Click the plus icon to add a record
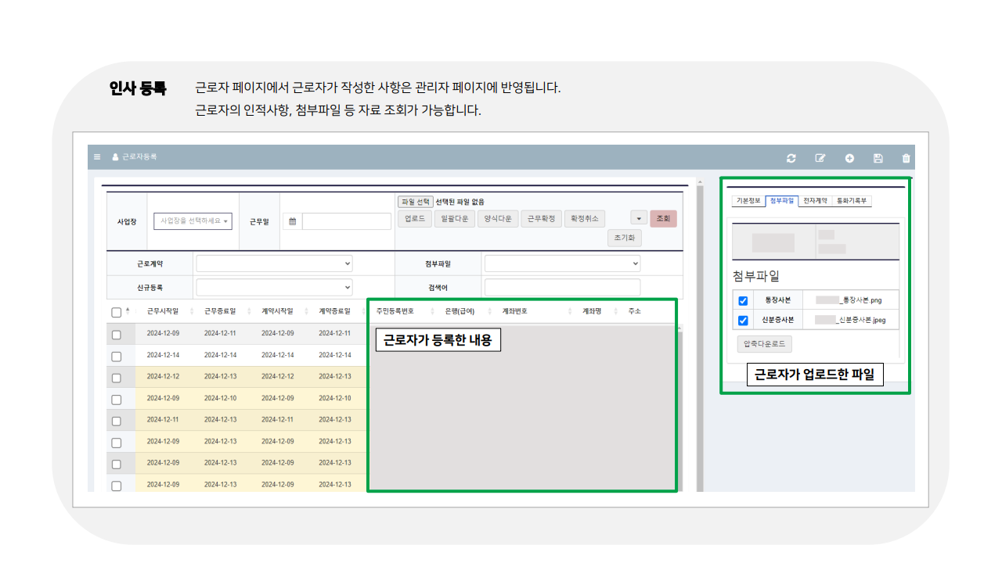 (849, 158)
